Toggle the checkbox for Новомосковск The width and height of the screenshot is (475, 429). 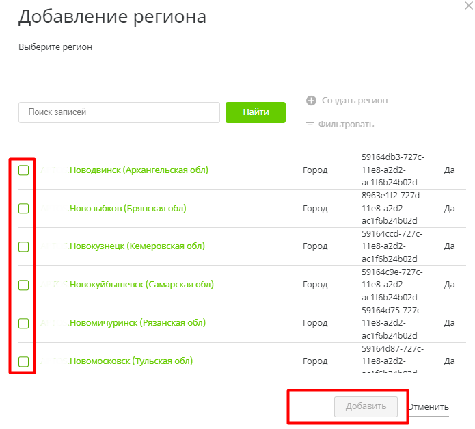point(24,361)
